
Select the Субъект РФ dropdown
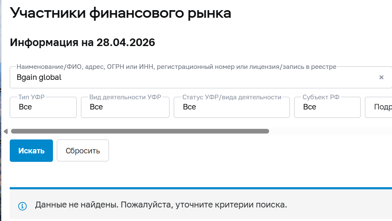[x=327, y=107]
